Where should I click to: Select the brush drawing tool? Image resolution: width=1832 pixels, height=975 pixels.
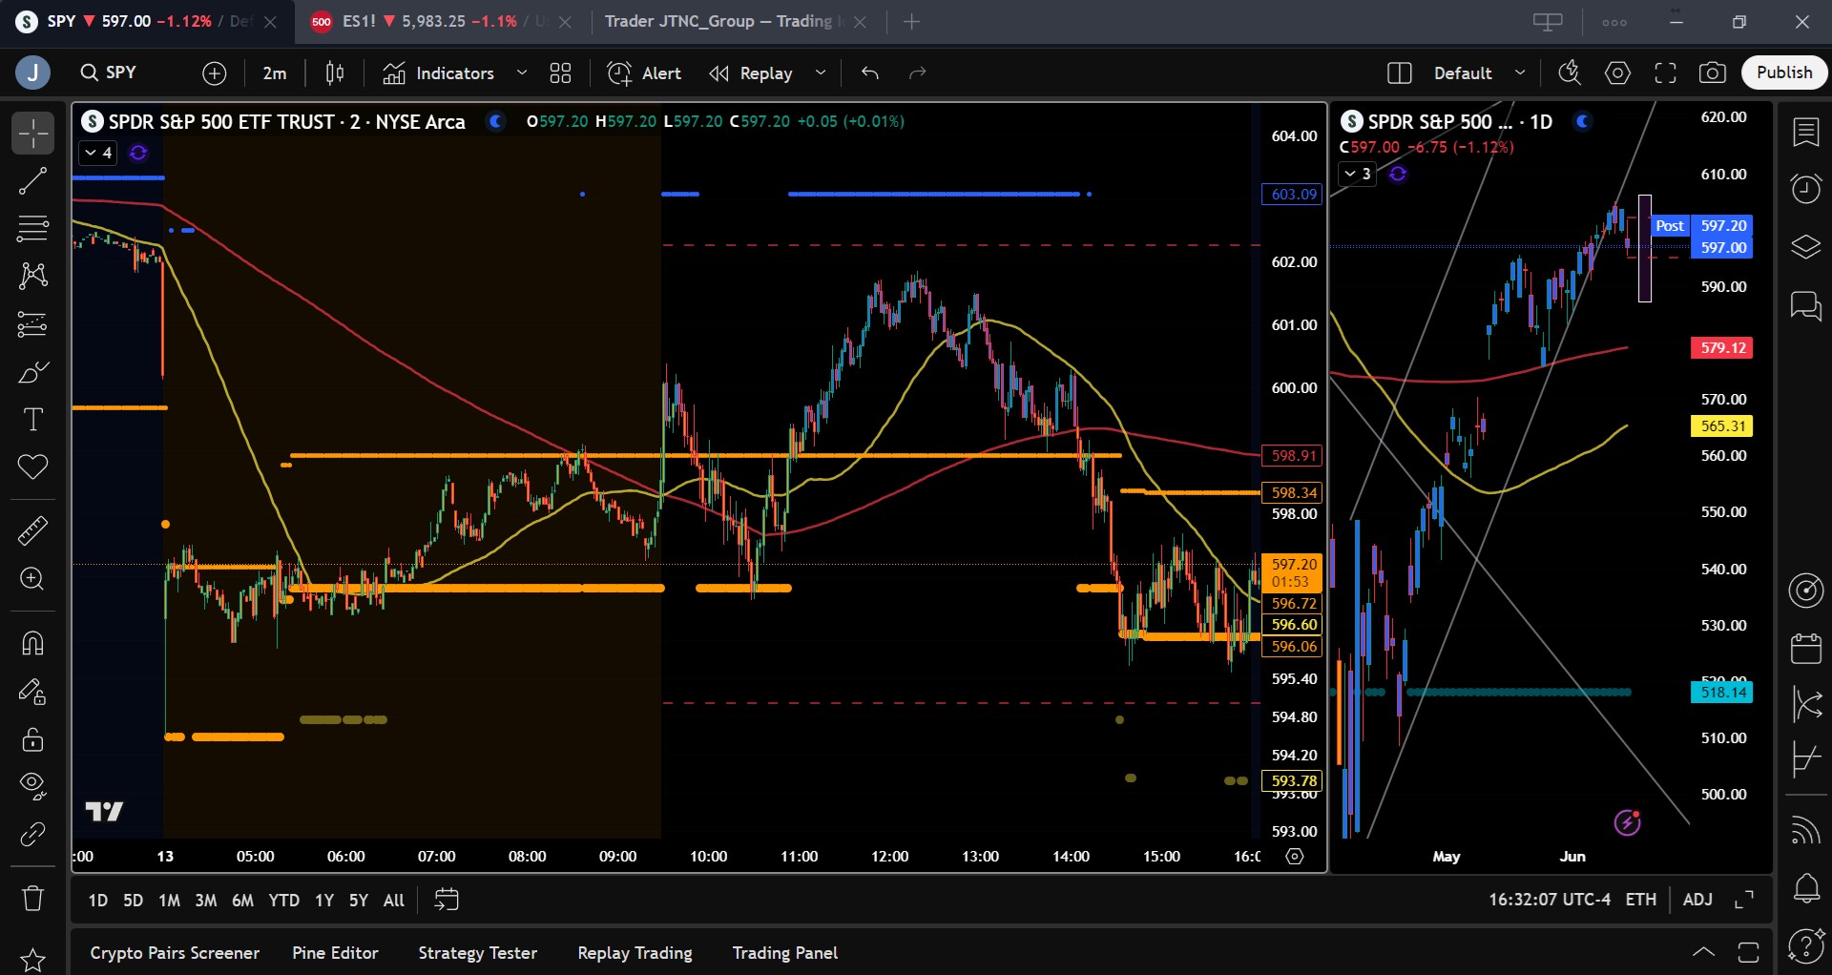coord(32,371)
